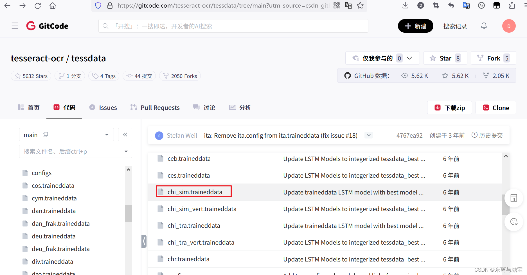Open 搜索记录 link
The width and height of the screenshot is (527, 275).
pos(455,26)
